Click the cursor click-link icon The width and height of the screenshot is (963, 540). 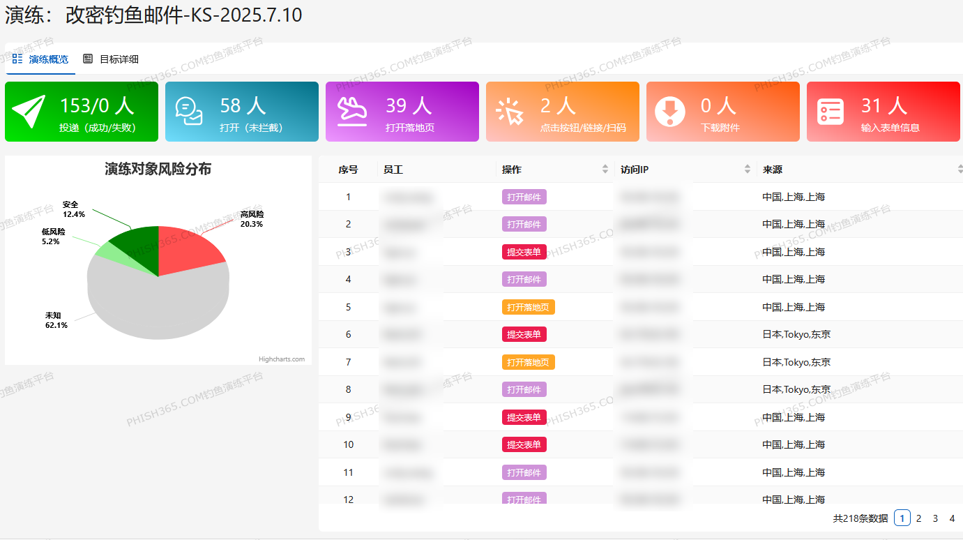[x=510, y=112]
